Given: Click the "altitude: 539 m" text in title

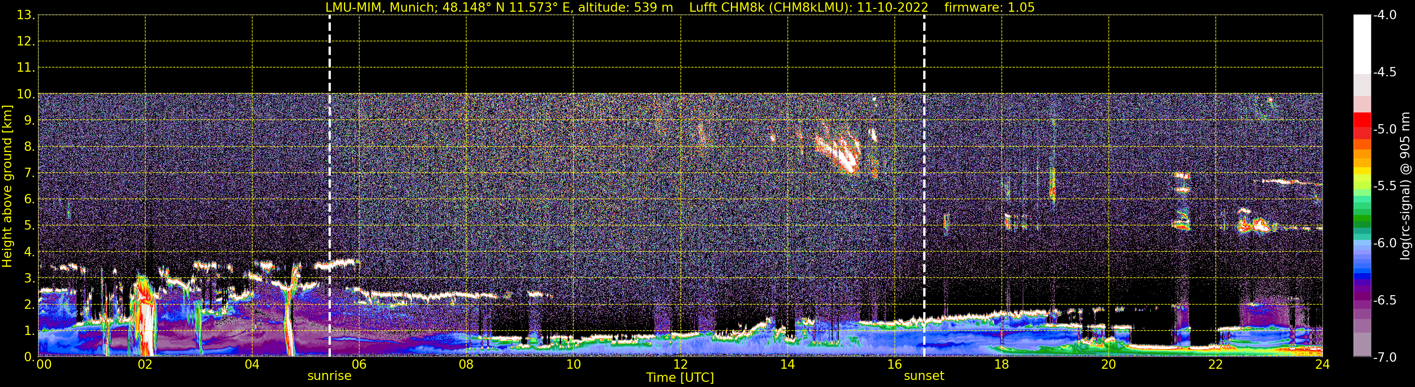Looking at the screenshot, I should (x=626, y=7).
